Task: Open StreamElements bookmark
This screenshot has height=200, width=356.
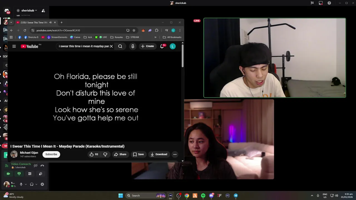Action: tap(57, 37)
